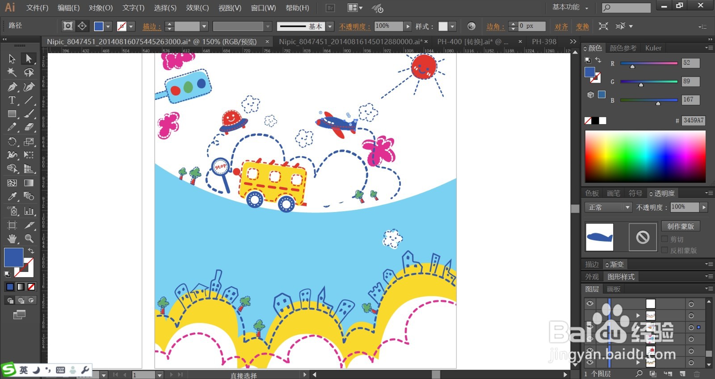Open the 效果(C) menu
715x379 pixels.
[x=198, y=8]
